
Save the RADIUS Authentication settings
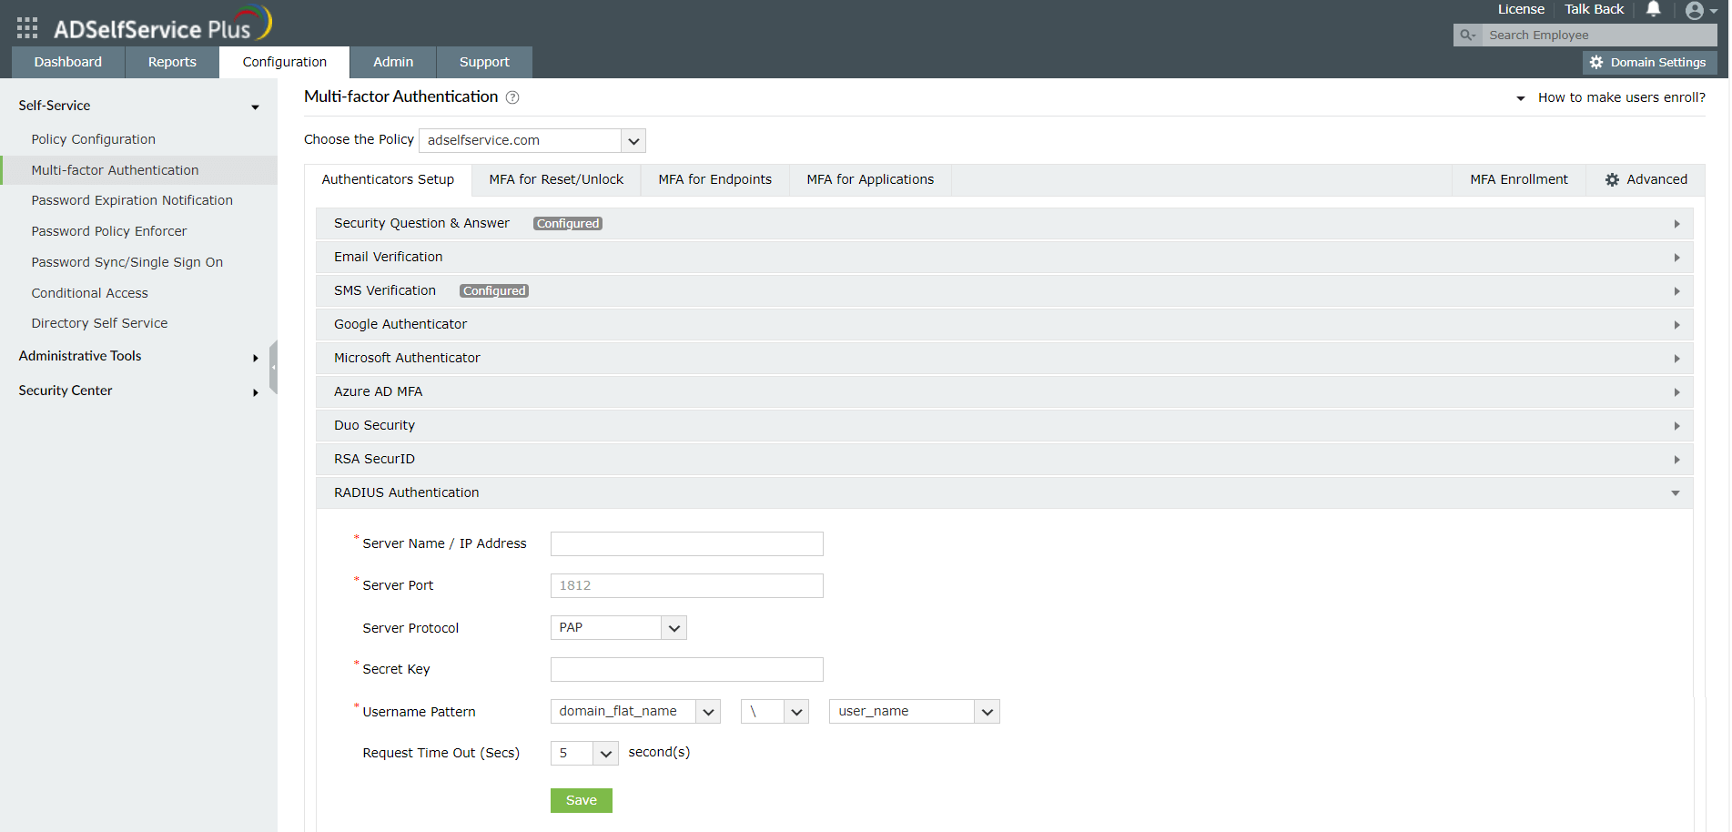click(582, 800)
